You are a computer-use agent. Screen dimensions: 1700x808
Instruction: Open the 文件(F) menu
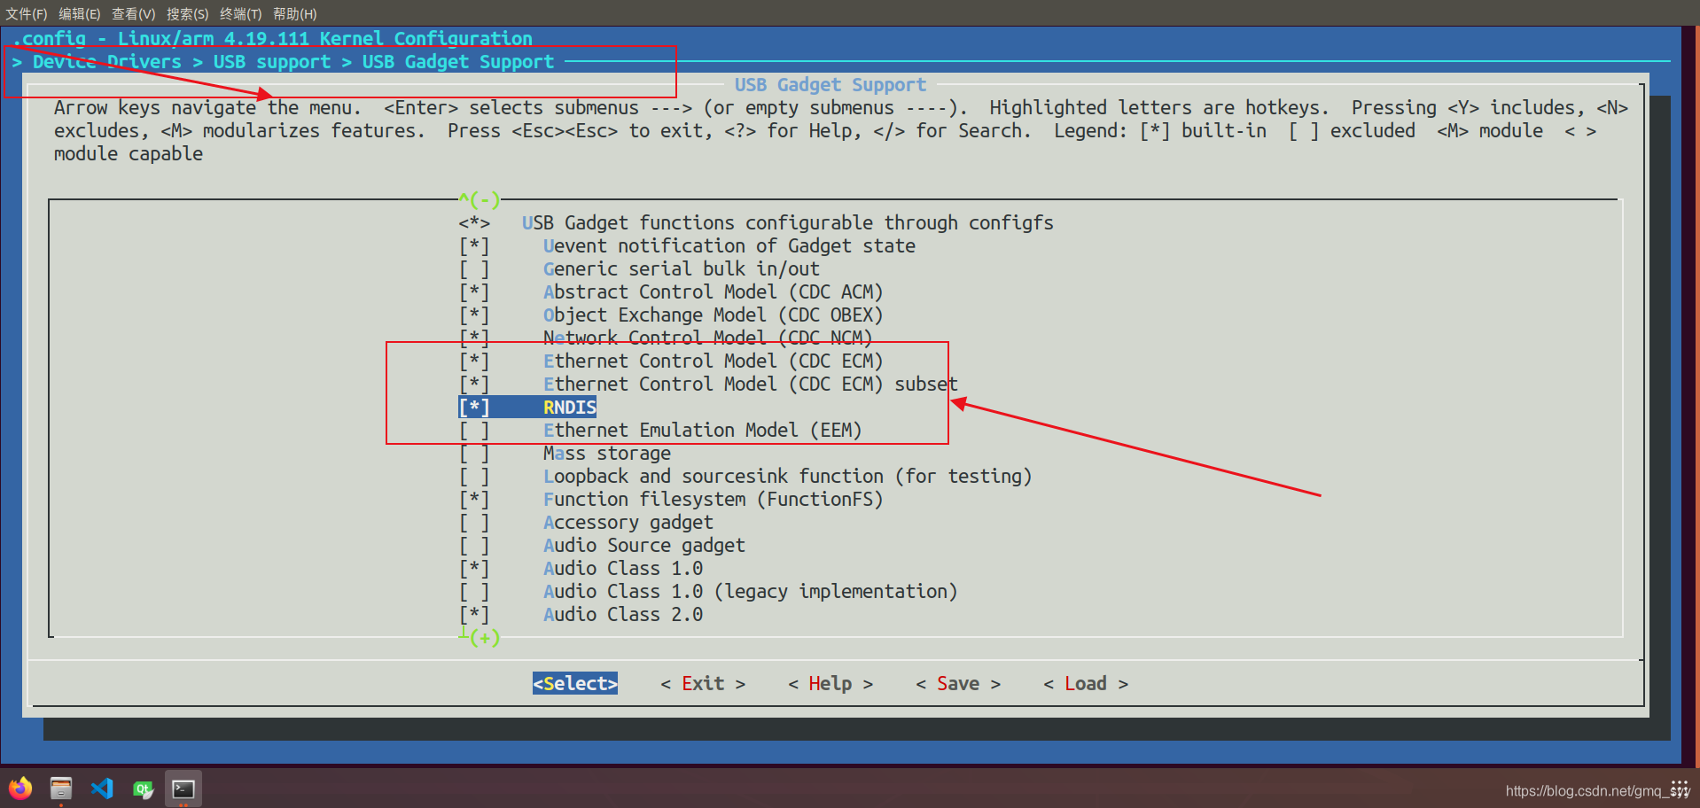[x=27, y=13]
